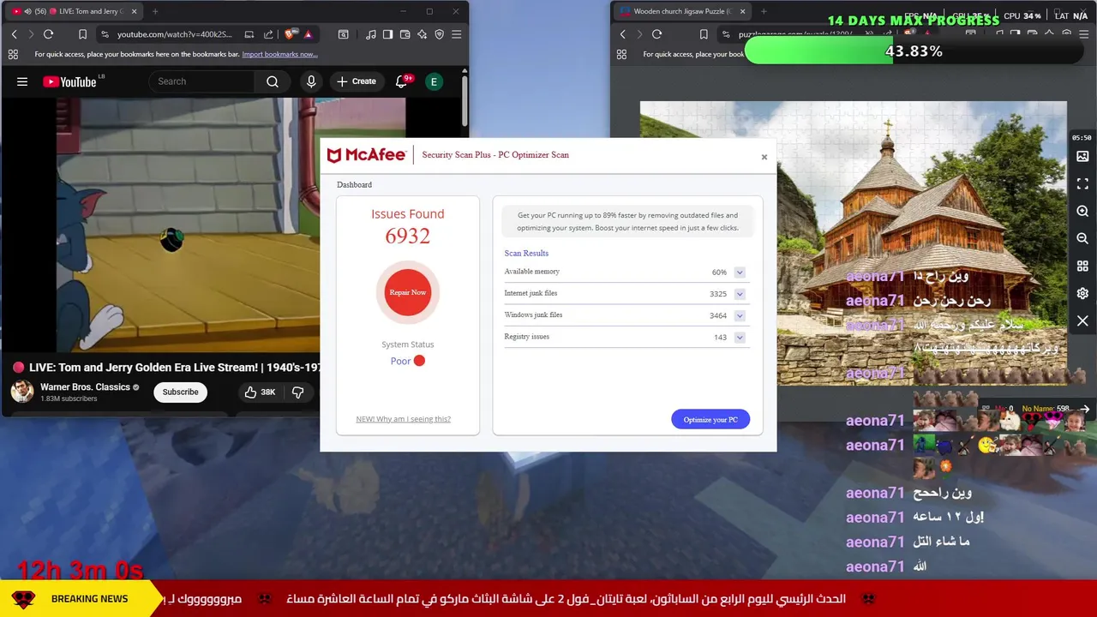
Task: Close the Tom and Jerry tab
Action: (x=134, y=11)
